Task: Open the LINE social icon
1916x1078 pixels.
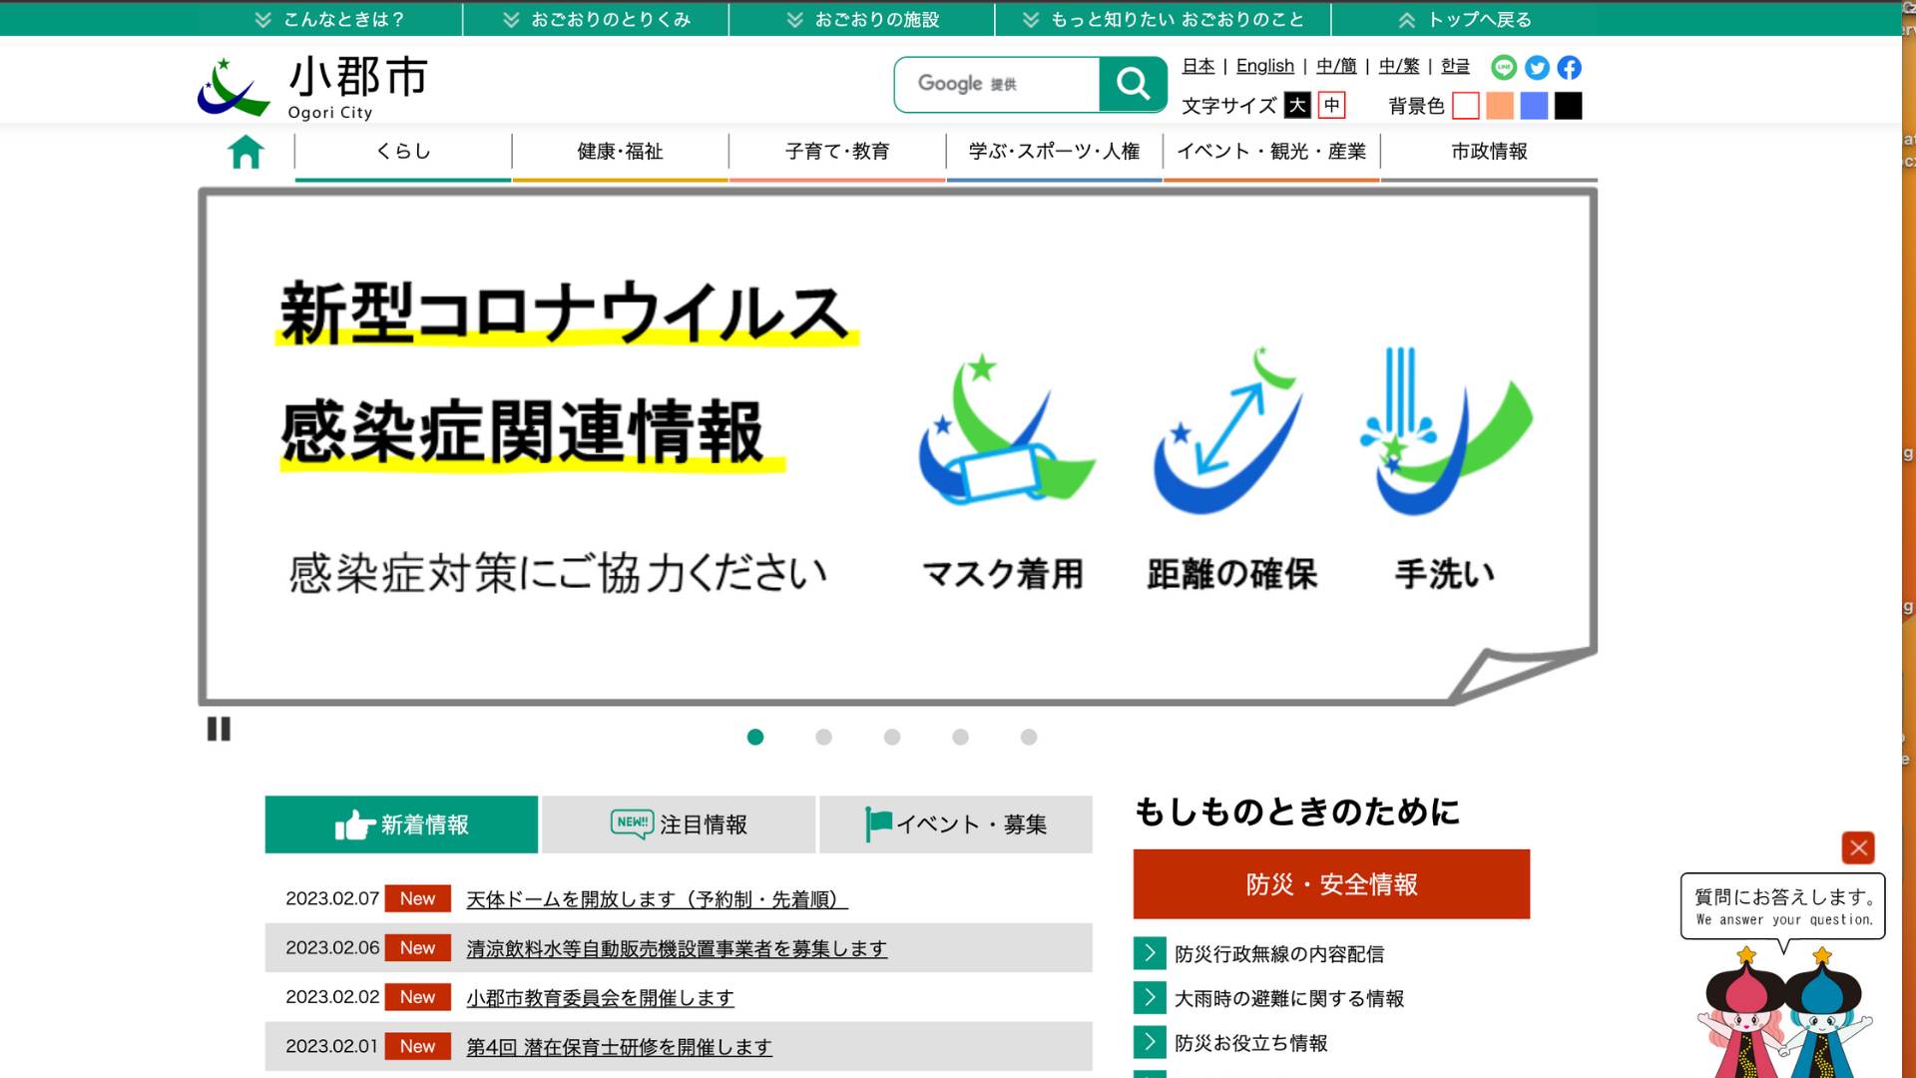Action: click(x=1504, y=67)
